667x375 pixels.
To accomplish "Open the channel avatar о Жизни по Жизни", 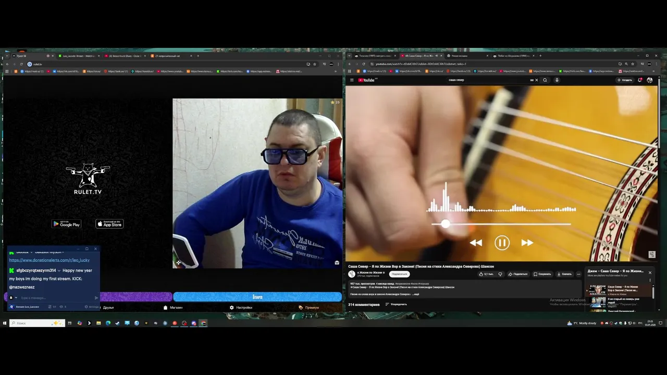I will 352,274.
